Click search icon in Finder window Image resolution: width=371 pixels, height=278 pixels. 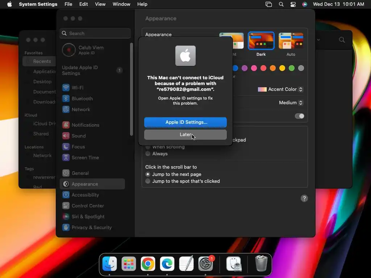point(342,40)
